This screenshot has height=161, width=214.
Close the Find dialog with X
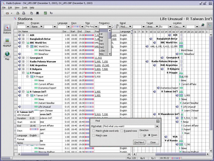tap(158, 121)
